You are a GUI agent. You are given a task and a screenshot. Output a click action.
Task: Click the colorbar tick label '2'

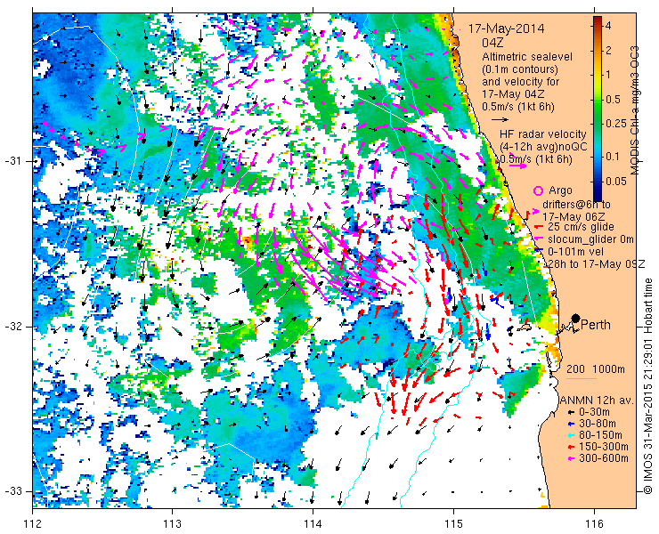point(609,51)
